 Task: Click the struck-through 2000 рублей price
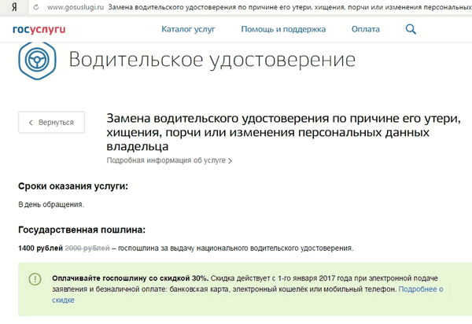pos(87,249)
